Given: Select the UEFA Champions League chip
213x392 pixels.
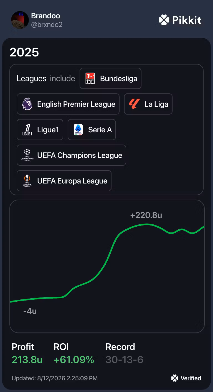Looking at the screenshot, I should click(x=71, y=155).
